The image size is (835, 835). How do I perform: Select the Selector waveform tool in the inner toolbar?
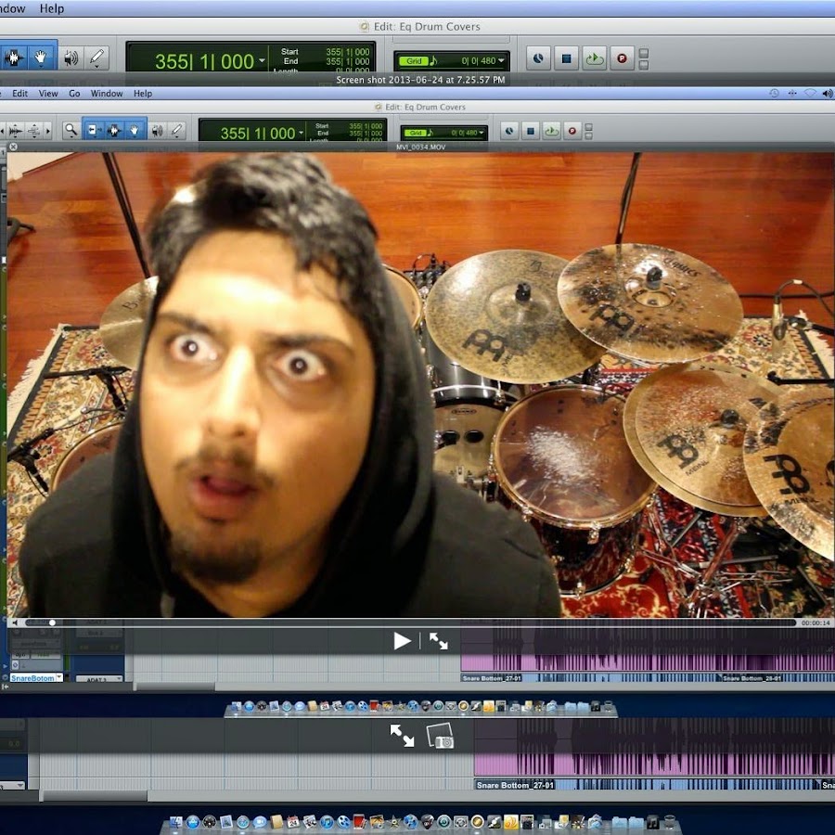[x=113, y=130]
